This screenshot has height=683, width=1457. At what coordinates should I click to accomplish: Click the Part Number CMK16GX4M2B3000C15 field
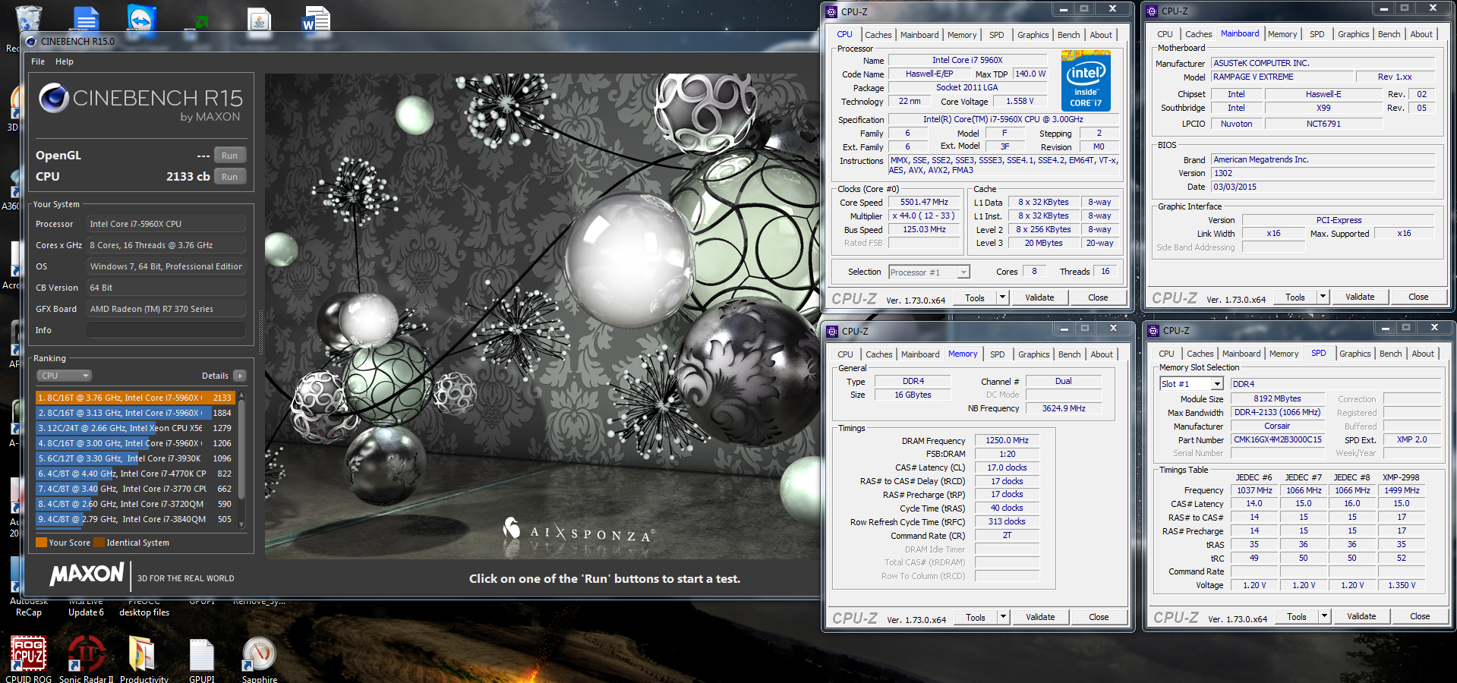pyautogui.click(x=1277, y=439)
